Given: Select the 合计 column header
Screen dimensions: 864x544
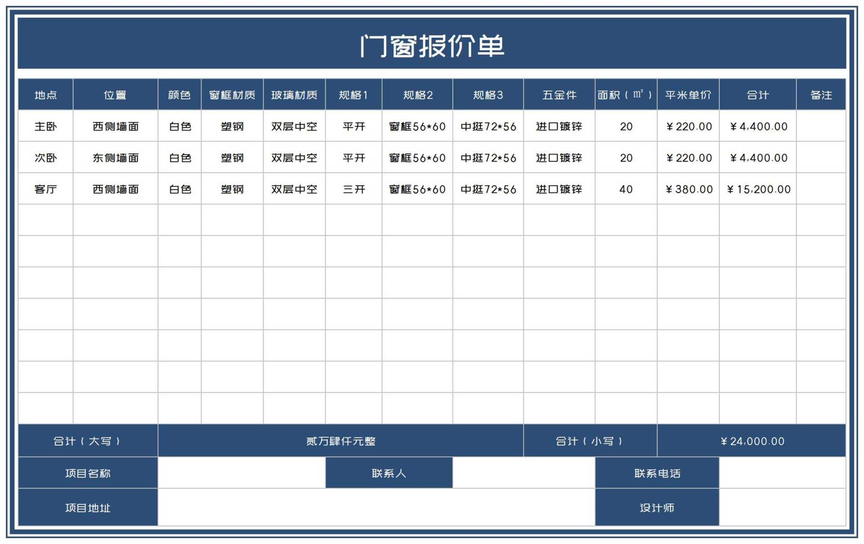Looking at the screenshot, I should [x=758, y=94].
